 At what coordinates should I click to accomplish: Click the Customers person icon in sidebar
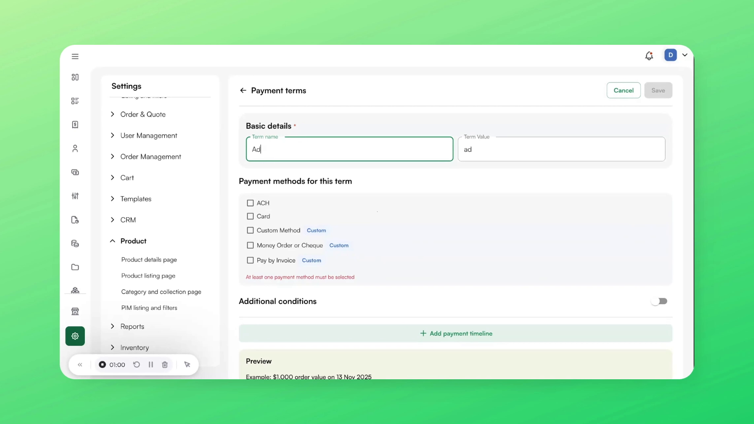click(75, 148)
